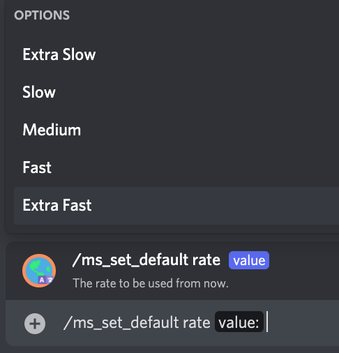Place cursor in /ms_set_default rate typed command
339x353 pixels.
(137, 322)
